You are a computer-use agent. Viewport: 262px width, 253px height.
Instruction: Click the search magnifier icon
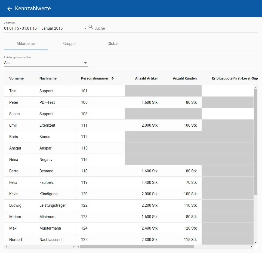[x=91, y=27]
